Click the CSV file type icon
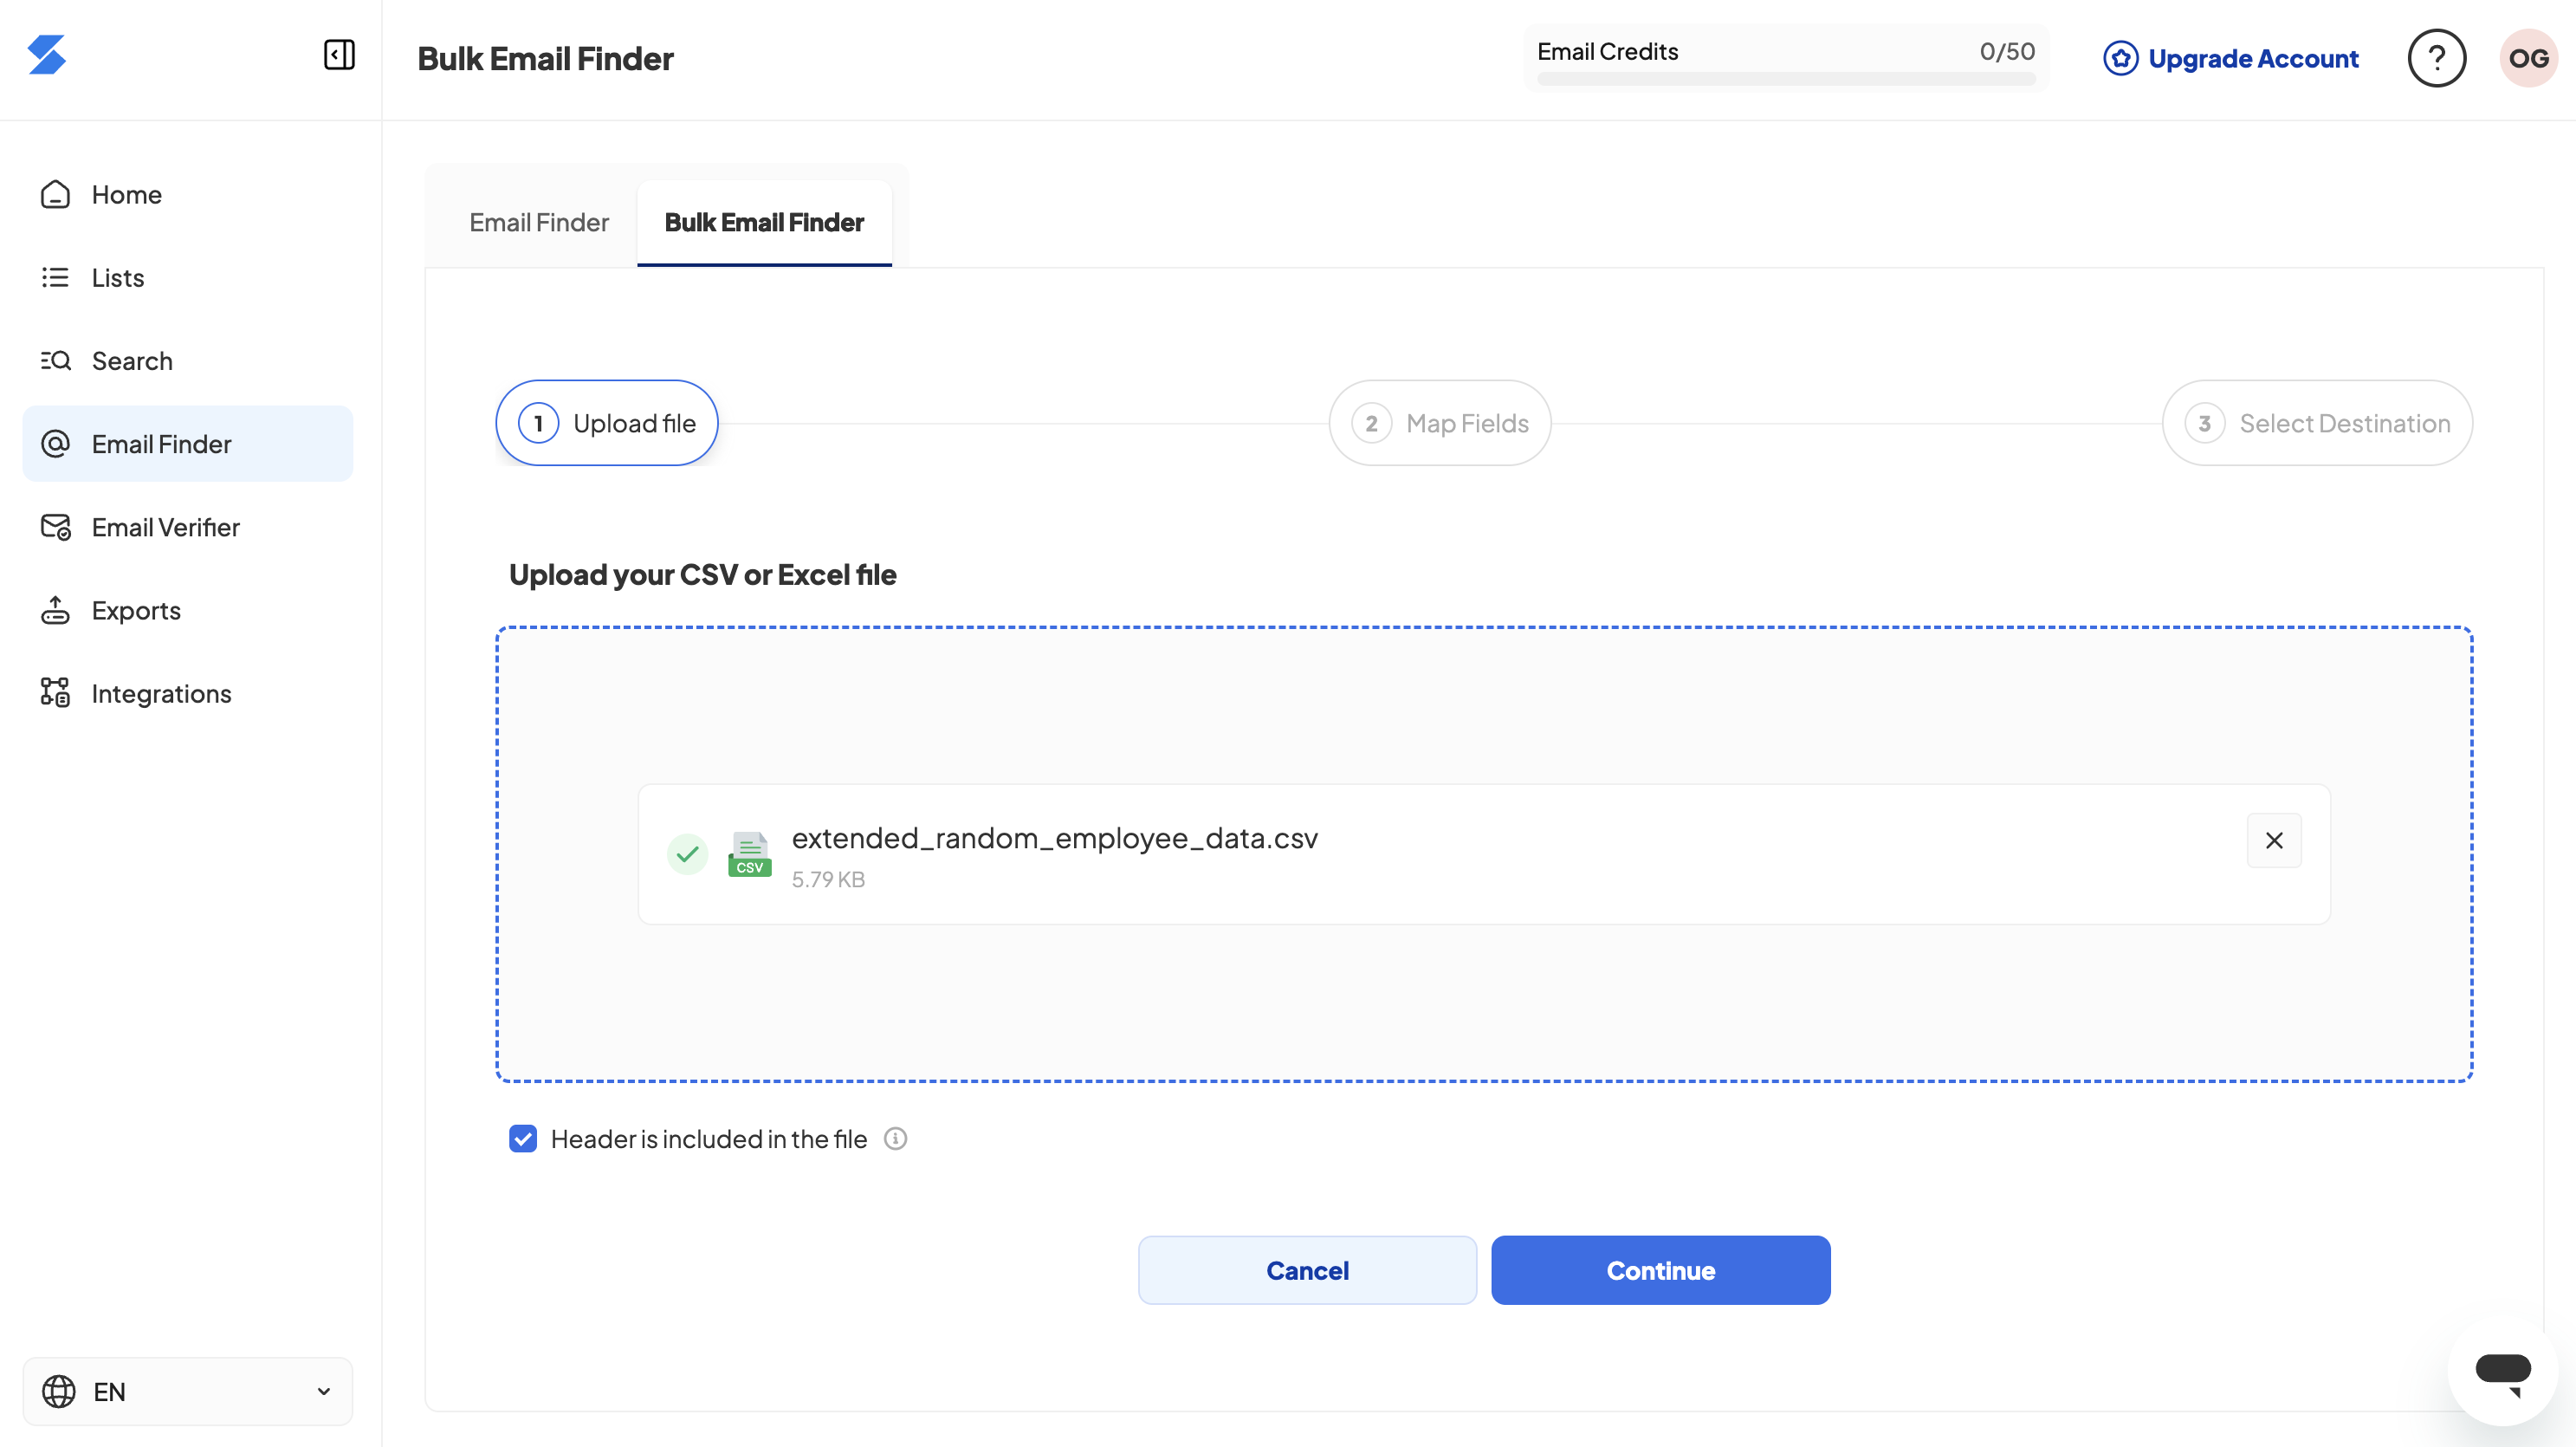The height and width of the screenshot is (1447, 2576). pos(750,854)
